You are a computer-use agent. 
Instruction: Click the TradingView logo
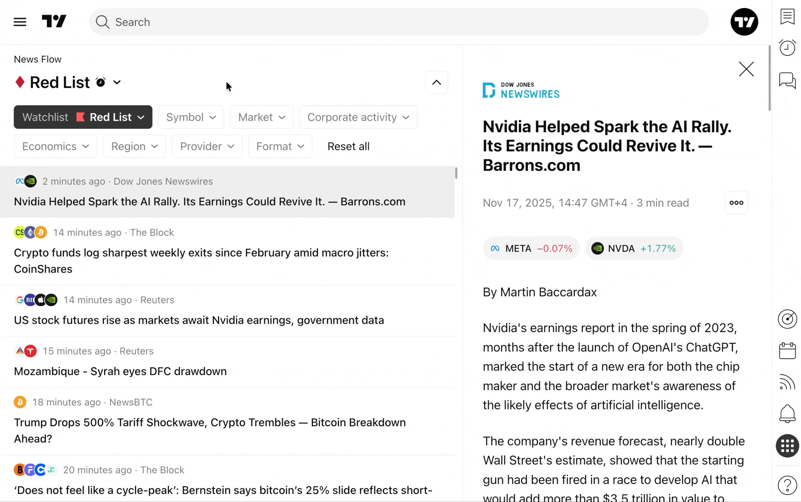[54, 21]
